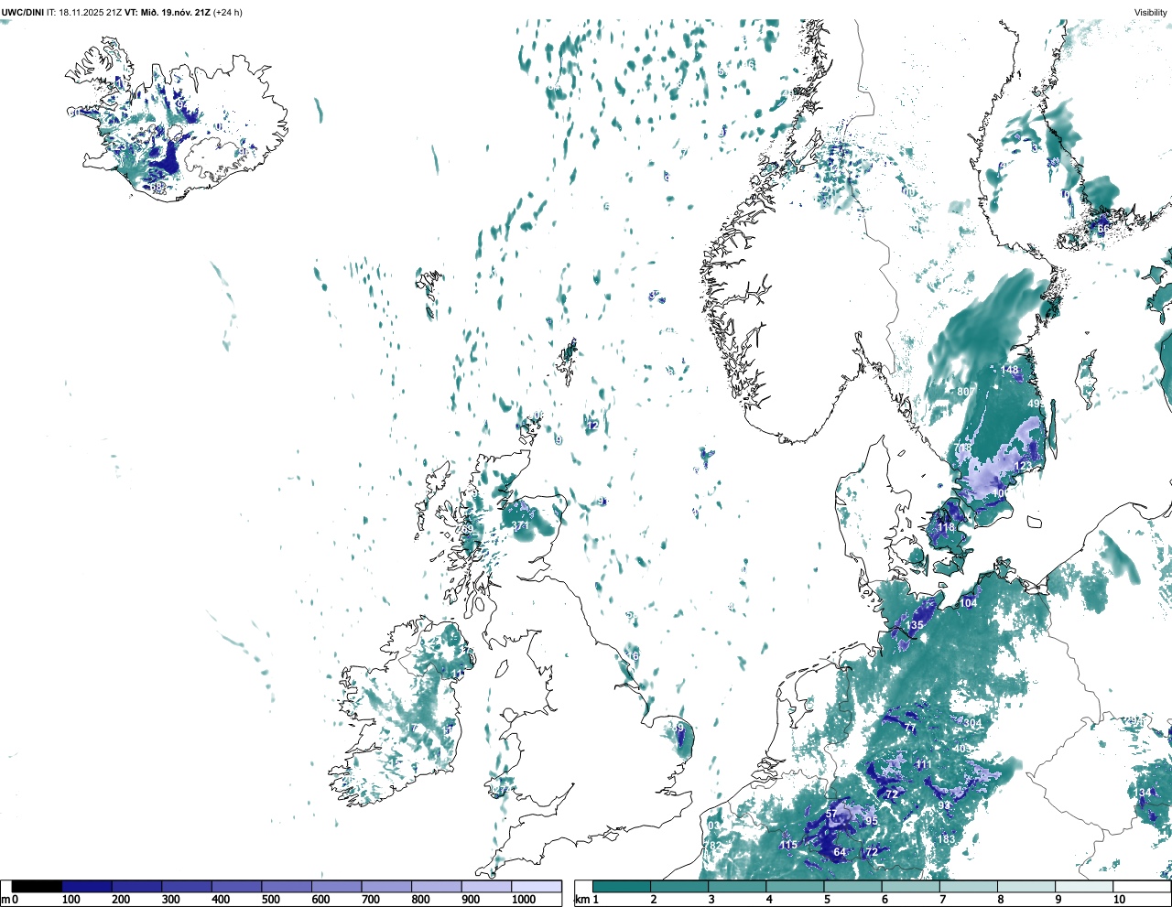
Task: Click the pale 900–1000 m legend swatch
Action: click(x=486, y=887)
